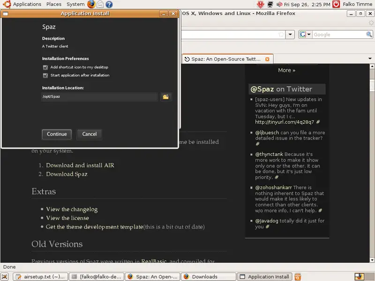Viewport: 375px width, 281px height.
Task: Switch to falko@falko-de... terminal taskbar item
Action: [97, 277]
